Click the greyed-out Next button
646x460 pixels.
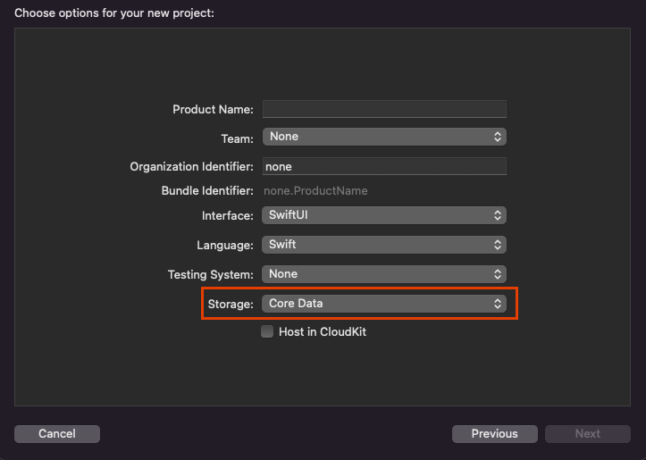pos(587,434)
